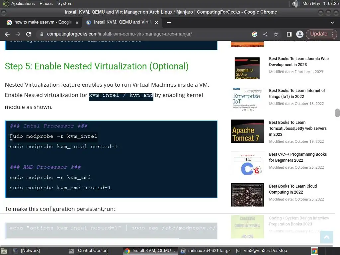Open the Chrome profile avatar
The image size is (340, 255).
tap(300, 34)
